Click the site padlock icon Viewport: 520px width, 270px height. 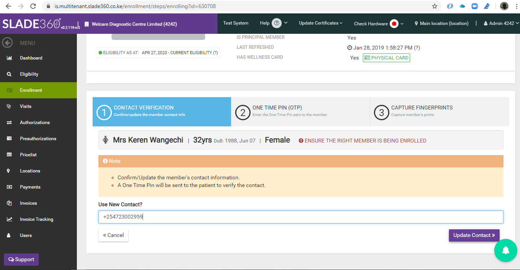48,6
